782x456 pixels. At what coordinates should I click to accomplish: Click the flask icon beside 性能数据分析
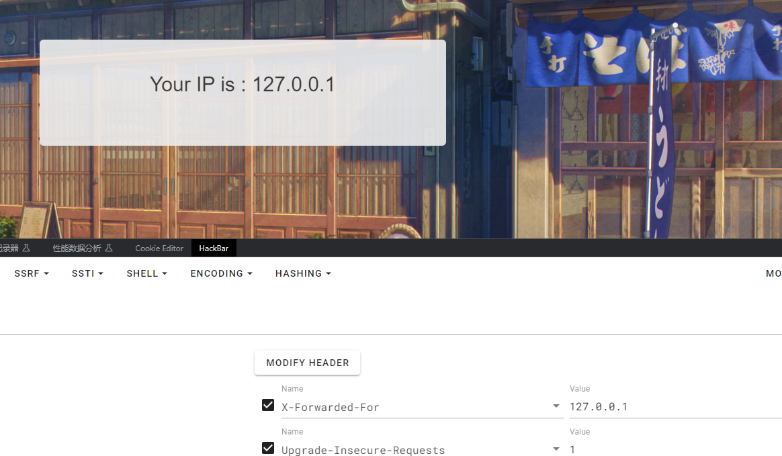pos(109,248)
